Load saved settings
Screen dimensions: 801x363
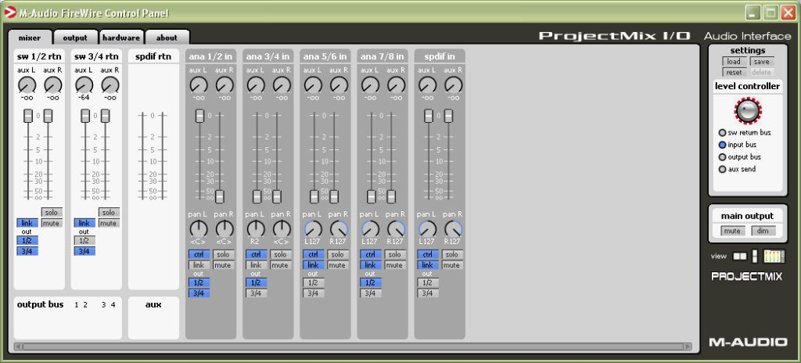(734, 61)
